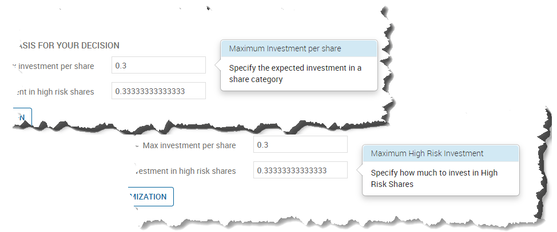The width and height of the screenshot is (557, 232).
Task: Click the text Specify how much to invest in High Risk Shares
Action: 434,178
